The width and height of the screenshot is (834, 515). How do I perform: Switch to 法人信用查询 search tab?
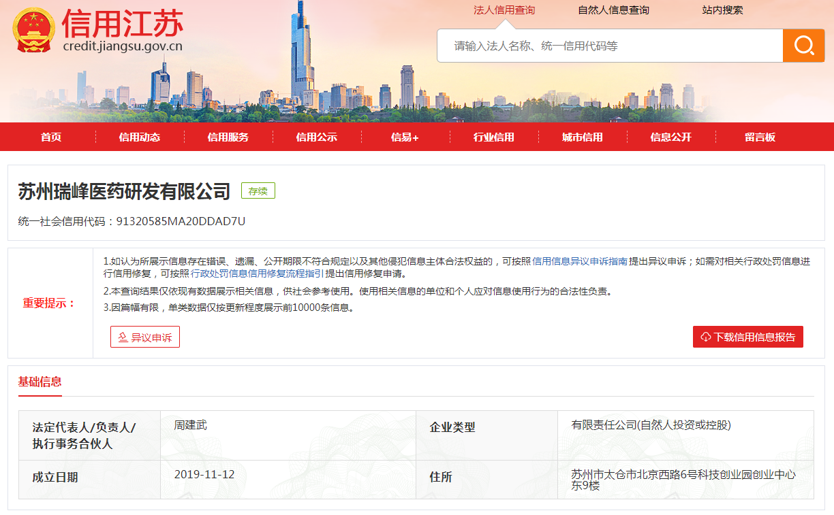tap(504, 10)
